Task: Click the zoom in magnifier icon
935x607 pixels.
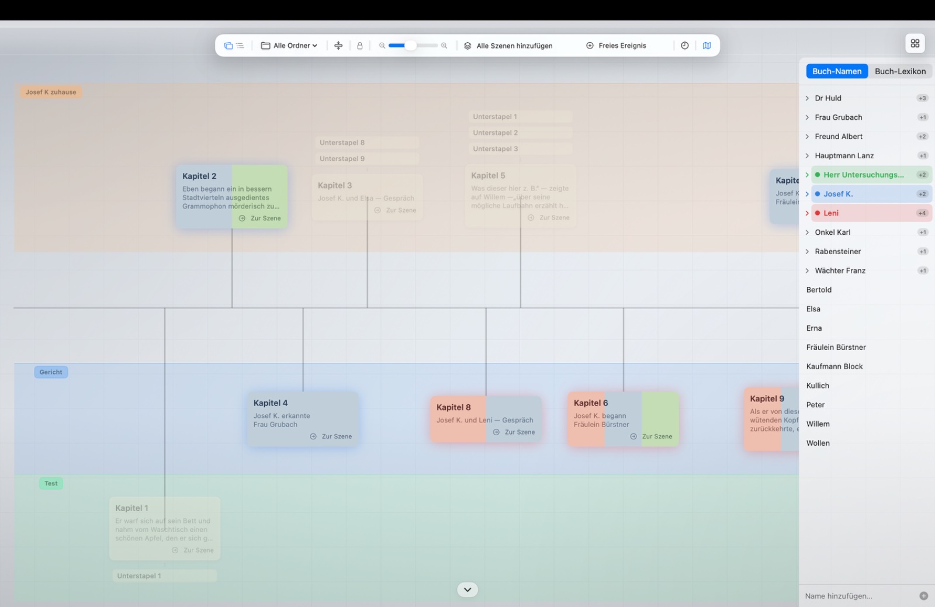Action: coord(444,46)
